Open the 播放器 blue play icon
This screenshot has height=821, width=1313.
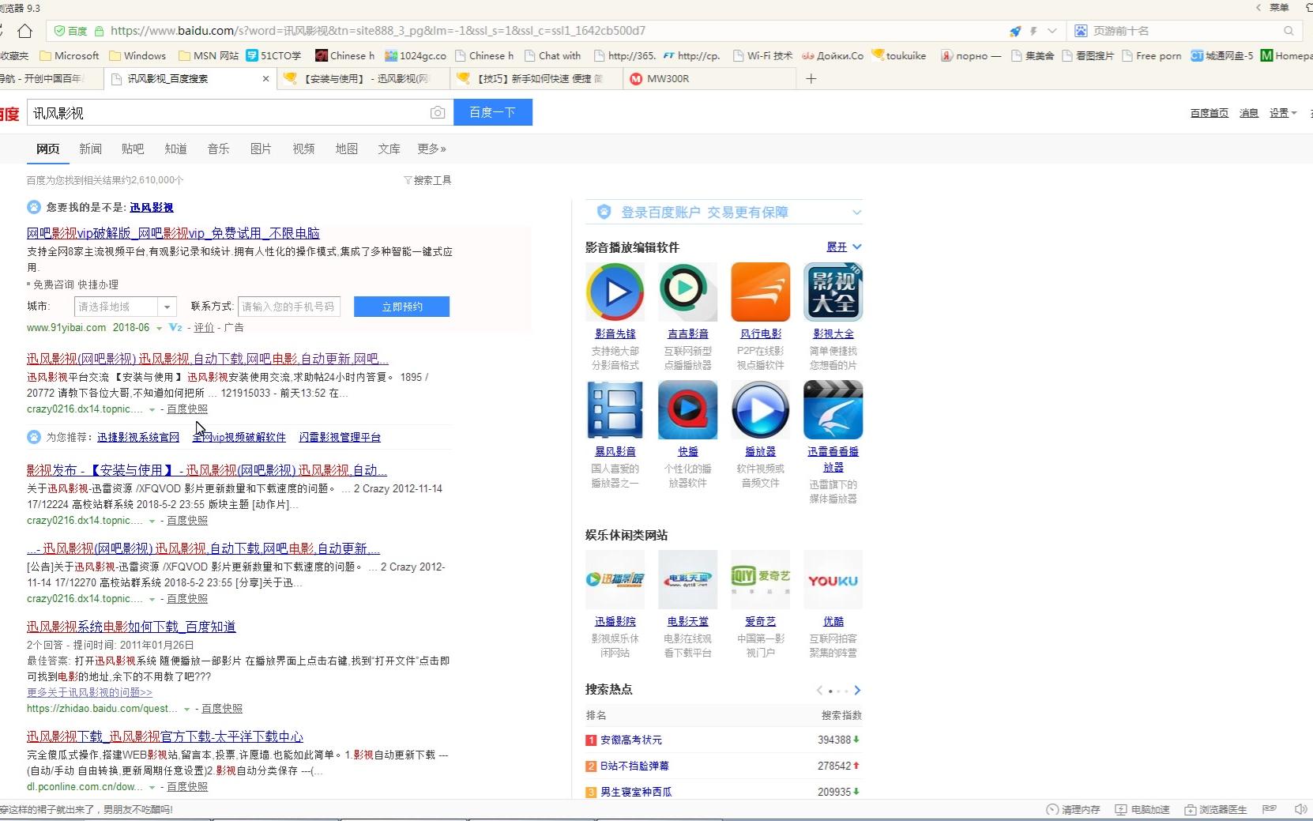(760, 409)
